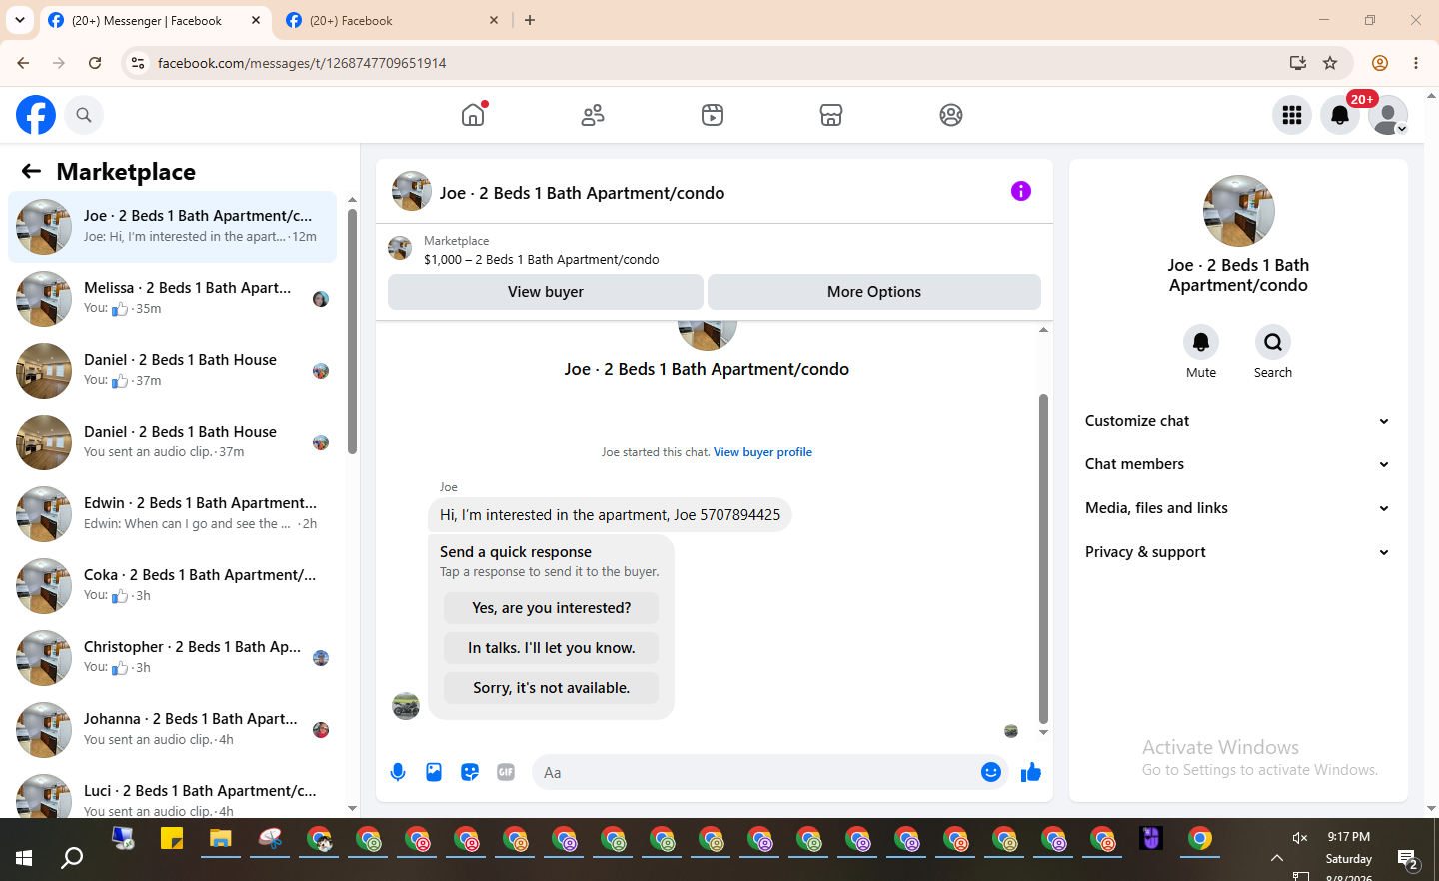
Task: Click the More Options button
Action: [874, 292]
